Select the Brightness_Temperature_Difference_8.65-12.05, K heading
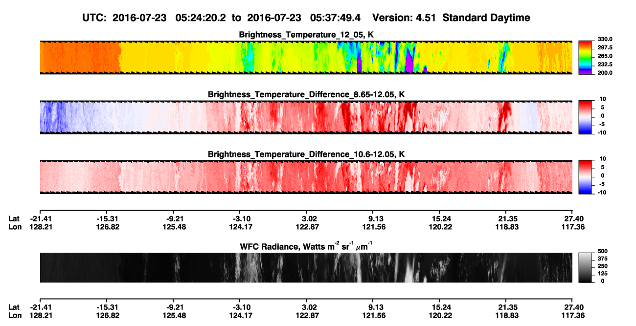This screenshot has width=636, height=326. pos(306,94)
